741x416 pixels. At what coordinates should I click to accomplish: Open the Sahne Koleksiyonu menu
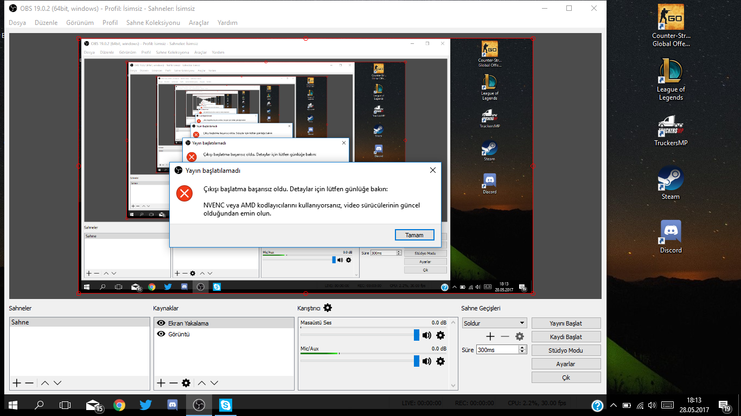(153, 23)
